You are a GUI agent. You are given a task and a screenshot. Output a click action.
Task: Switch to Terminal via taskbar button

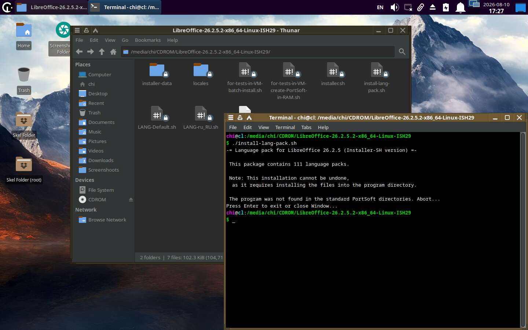pos(125,7)
